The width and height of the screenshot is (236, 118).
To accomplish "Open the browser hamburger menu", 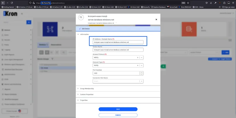I will (233, 3).
